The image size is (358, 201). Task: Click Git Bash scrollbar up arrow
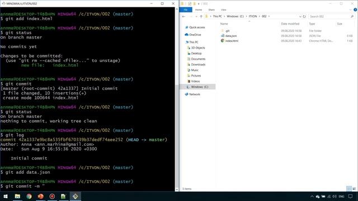[177, 9]
